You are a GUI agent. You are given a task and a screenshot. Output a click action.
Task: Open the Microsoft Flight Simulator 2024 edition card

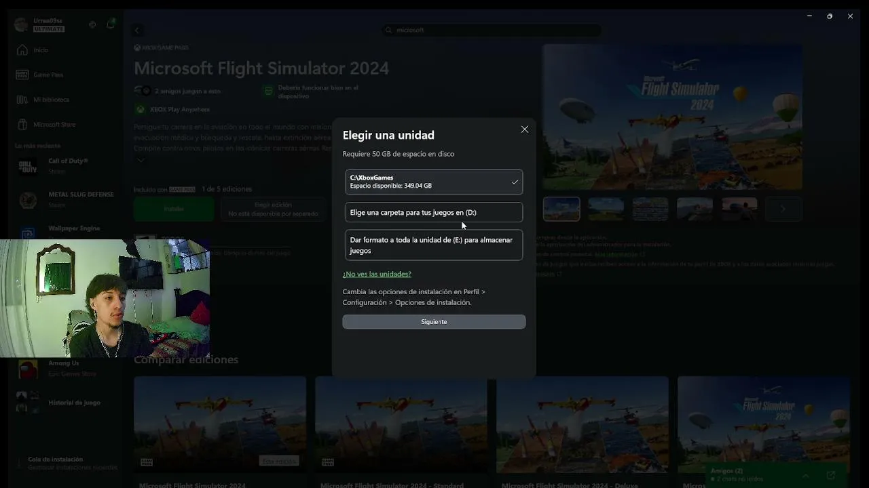point(220,431)
